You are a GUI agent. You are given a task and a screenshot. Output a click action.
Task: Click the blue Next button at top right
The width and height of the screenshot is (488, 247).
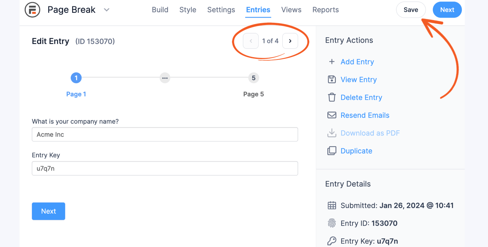point(447,10)
